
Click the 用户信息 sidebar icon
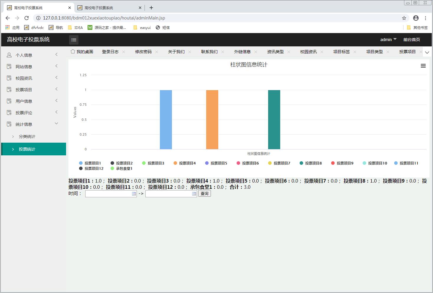click(x=9, y=101)
